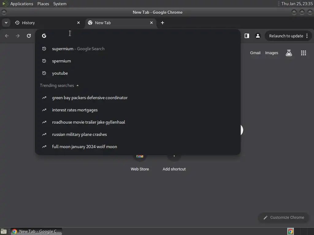Click the history clock icon beside youtube
Viewport: 314px width, 235px height.
[x=44, y=73]
